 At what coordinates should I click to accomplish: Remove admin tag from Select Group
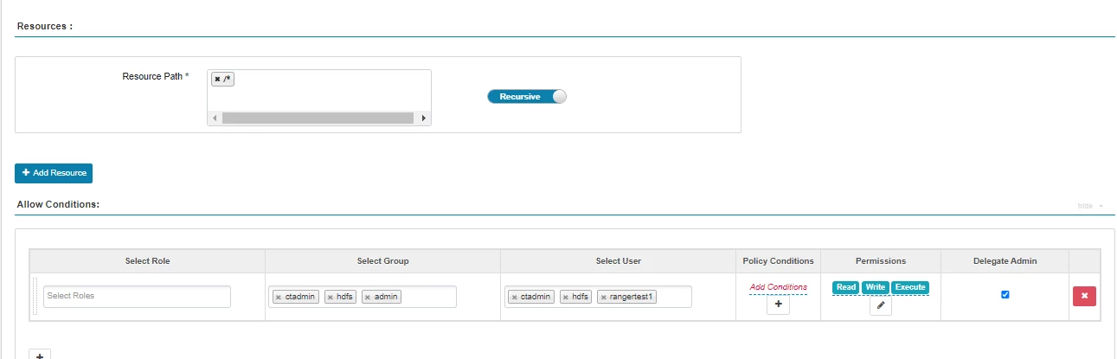[368, 297]
